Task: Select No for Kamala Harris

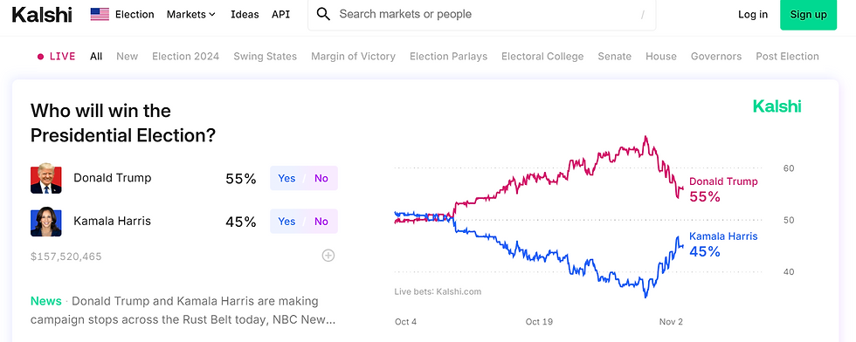Action: point(321,222)
